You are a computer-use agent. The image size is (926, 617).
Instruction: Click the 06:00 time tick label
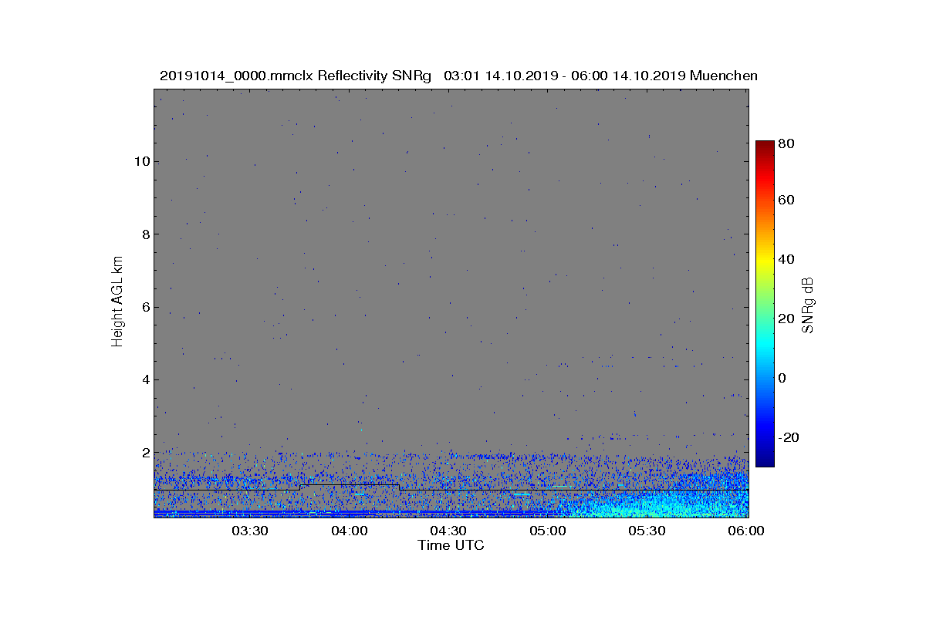[746, 531]
